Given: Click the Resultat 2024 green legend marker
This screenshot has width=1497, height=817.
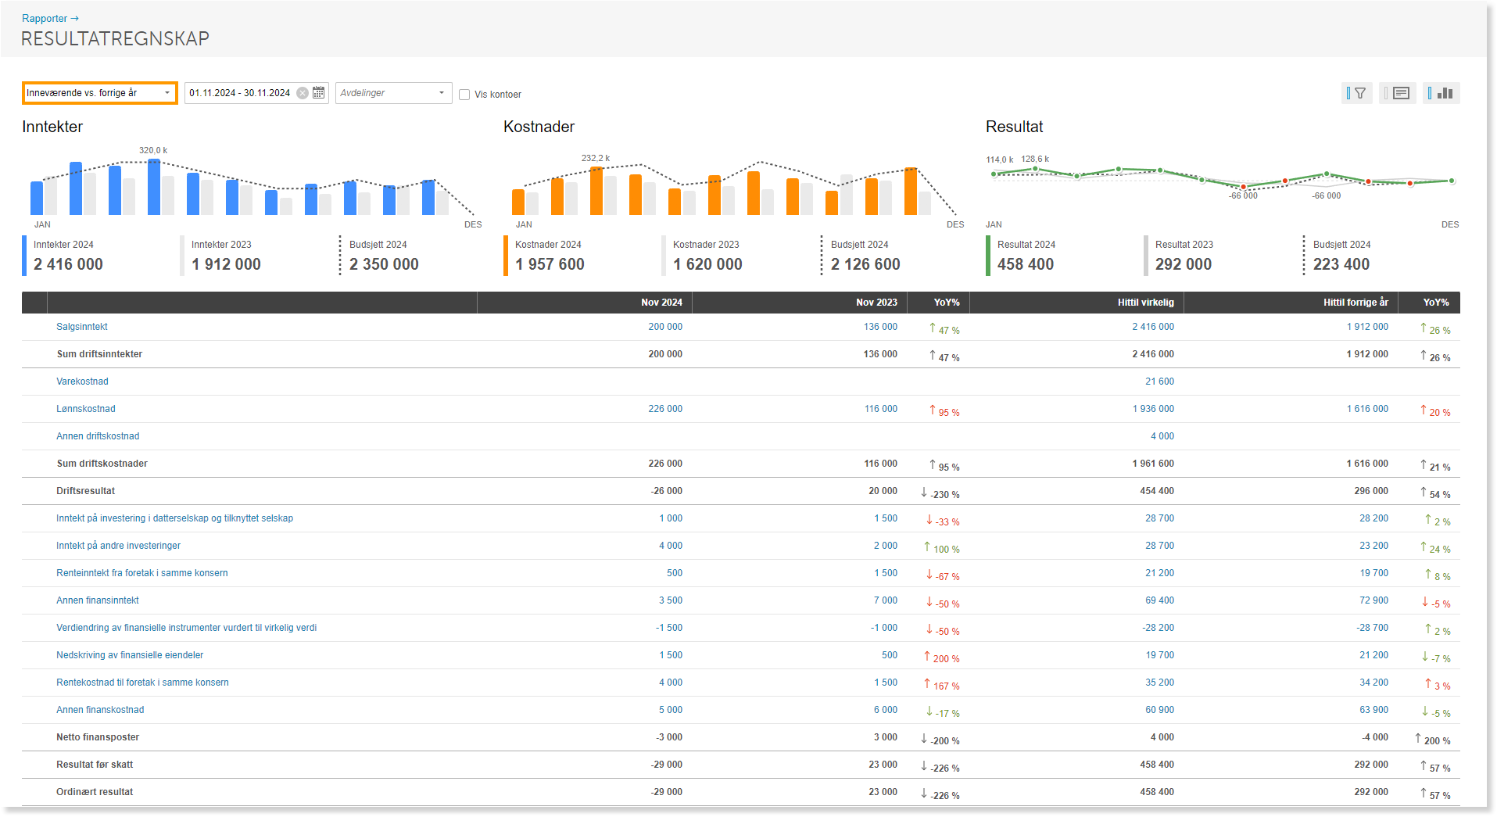Looking at the screenshot, I should [x=988, y=256].
